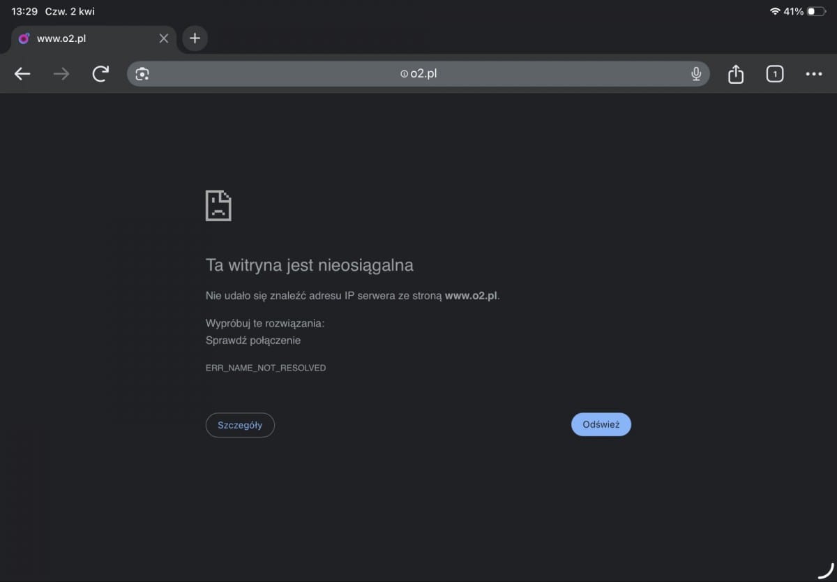Click the sad page error icon
This screenshot has height=582, width=837.
point(218,205)
